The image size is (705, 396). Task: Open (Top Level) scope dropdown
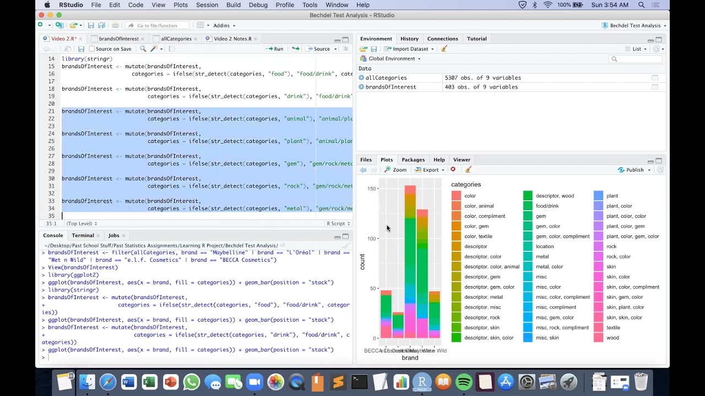[x=81, y=224]
